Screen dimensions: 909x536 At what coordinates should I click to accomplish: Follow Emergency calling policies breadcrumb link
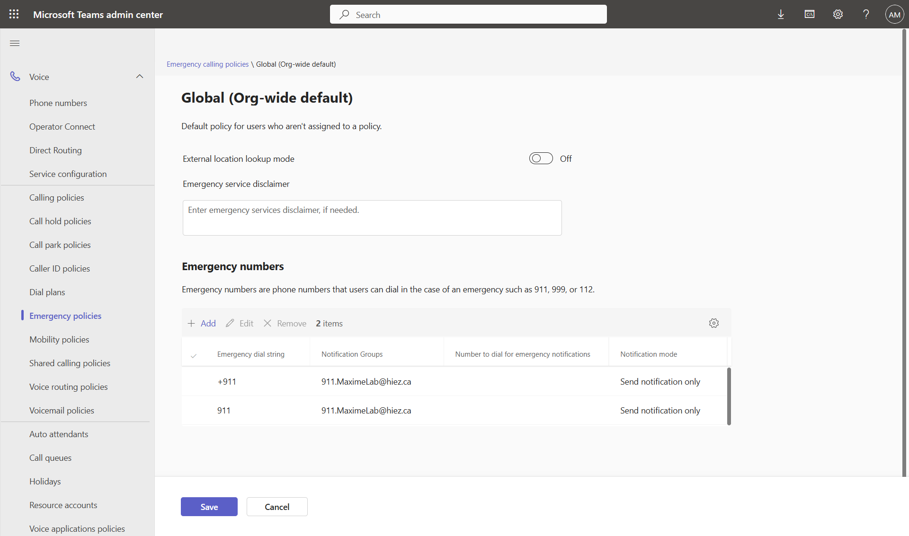tap(207, 64)
